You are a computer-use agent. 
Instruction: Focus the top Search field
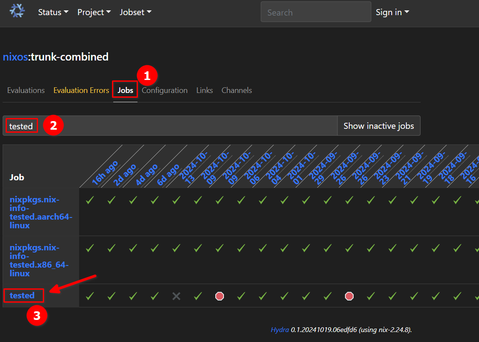316,12
